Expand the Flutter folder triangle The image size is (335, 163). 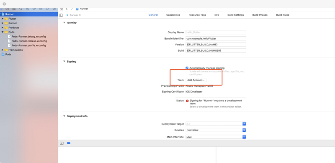3,19
